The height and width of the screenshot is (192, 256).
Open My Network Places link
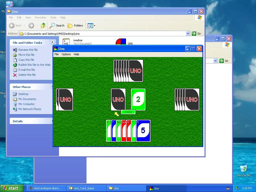click(x=30, y=109)
